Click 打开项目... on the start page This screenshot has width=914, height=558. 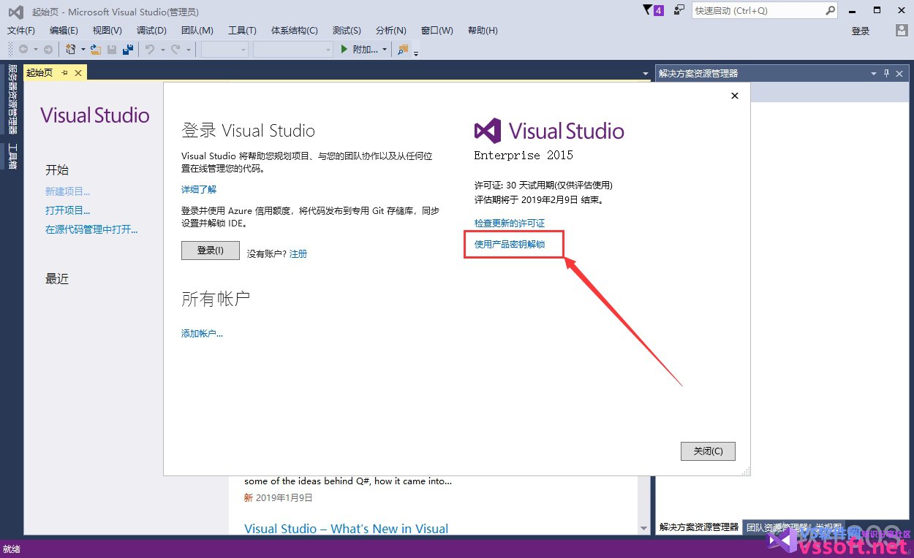(68, 210)
